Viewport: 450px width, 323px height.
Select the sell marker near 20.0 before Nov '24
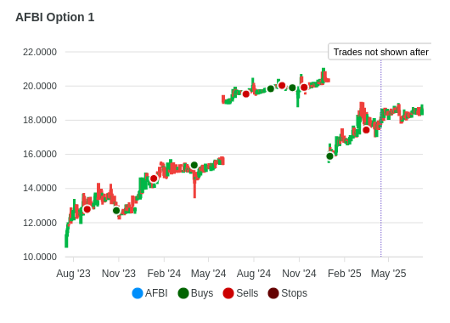click(282, 85)
